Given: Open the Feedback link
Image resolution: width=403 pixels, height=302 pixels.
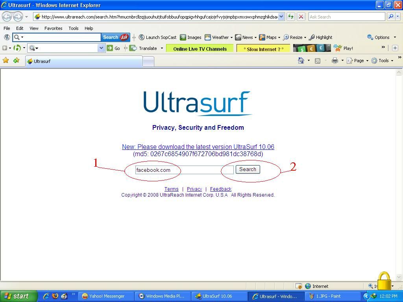Looking at the screenshot, I should tap(221, 189).
